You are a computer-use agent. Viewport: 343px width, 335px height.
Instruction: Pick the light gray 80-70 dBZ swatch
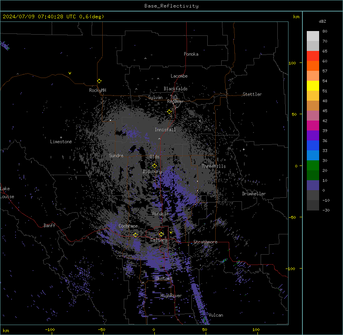313,36
